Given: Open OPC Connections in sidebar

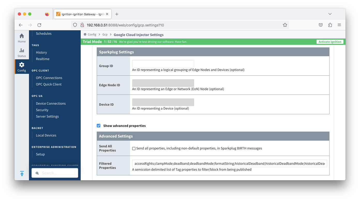Looking at the screenshot, I should coord(49,78).
